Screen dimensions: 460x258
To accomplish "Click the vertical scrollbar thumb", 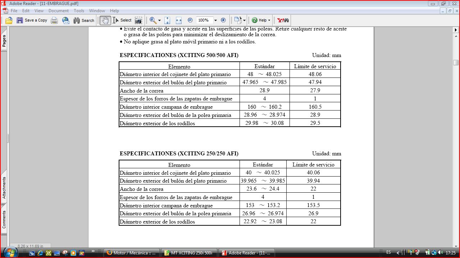I will 456,62.
